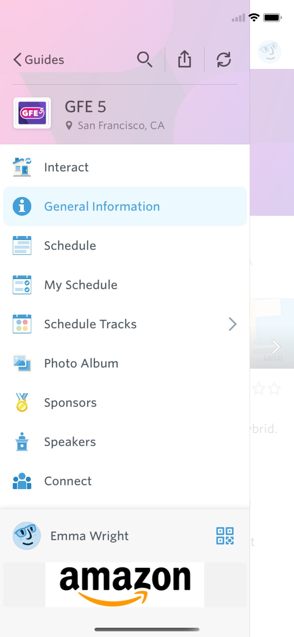
Task: Select the Interact menu row
Action: [x=66, y=167]
